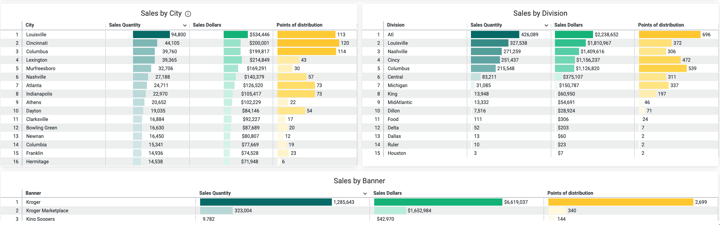Viewport: 720px width, 225px height.
Task: Click the Banner column header
Action: click(33, 193)
